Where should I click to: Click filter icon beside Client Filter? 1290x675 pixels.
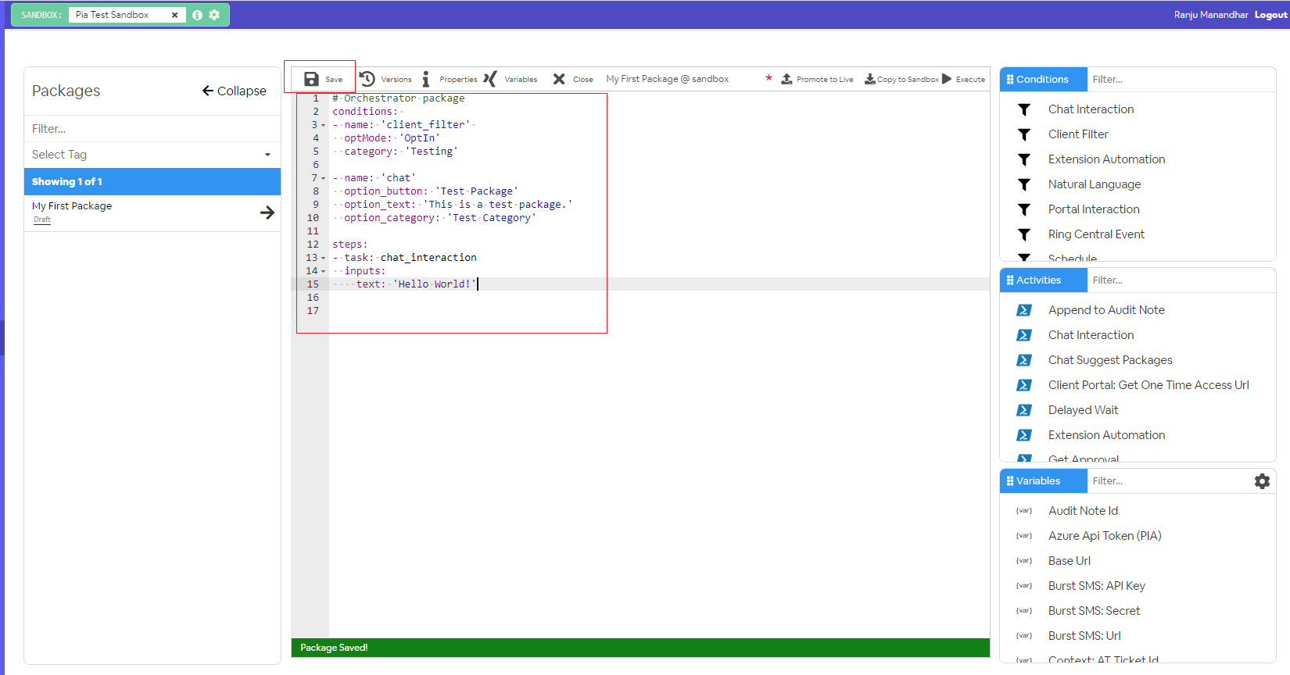pyautogui.click(x=1023, y=134)
